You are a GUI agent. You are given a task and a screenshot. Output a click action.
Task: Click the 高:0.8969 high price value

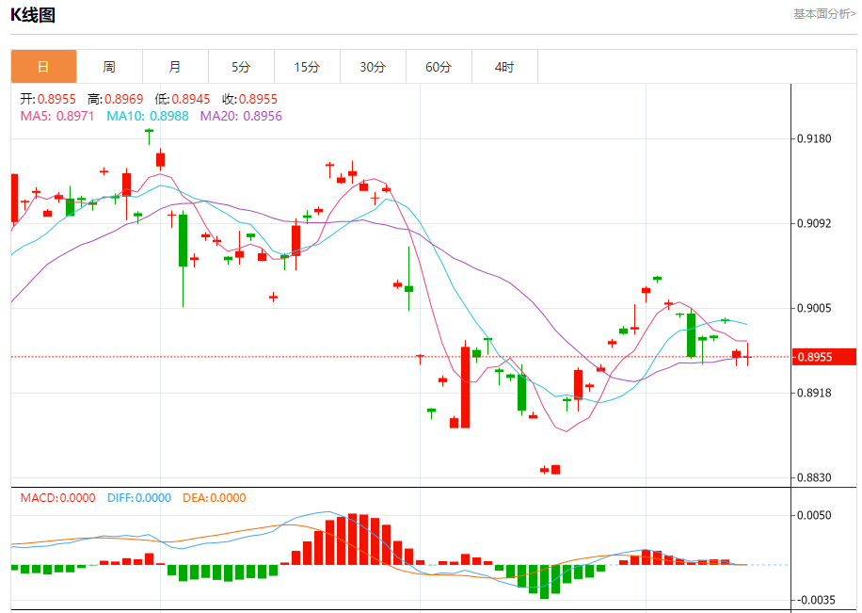[x=116, y=99]
